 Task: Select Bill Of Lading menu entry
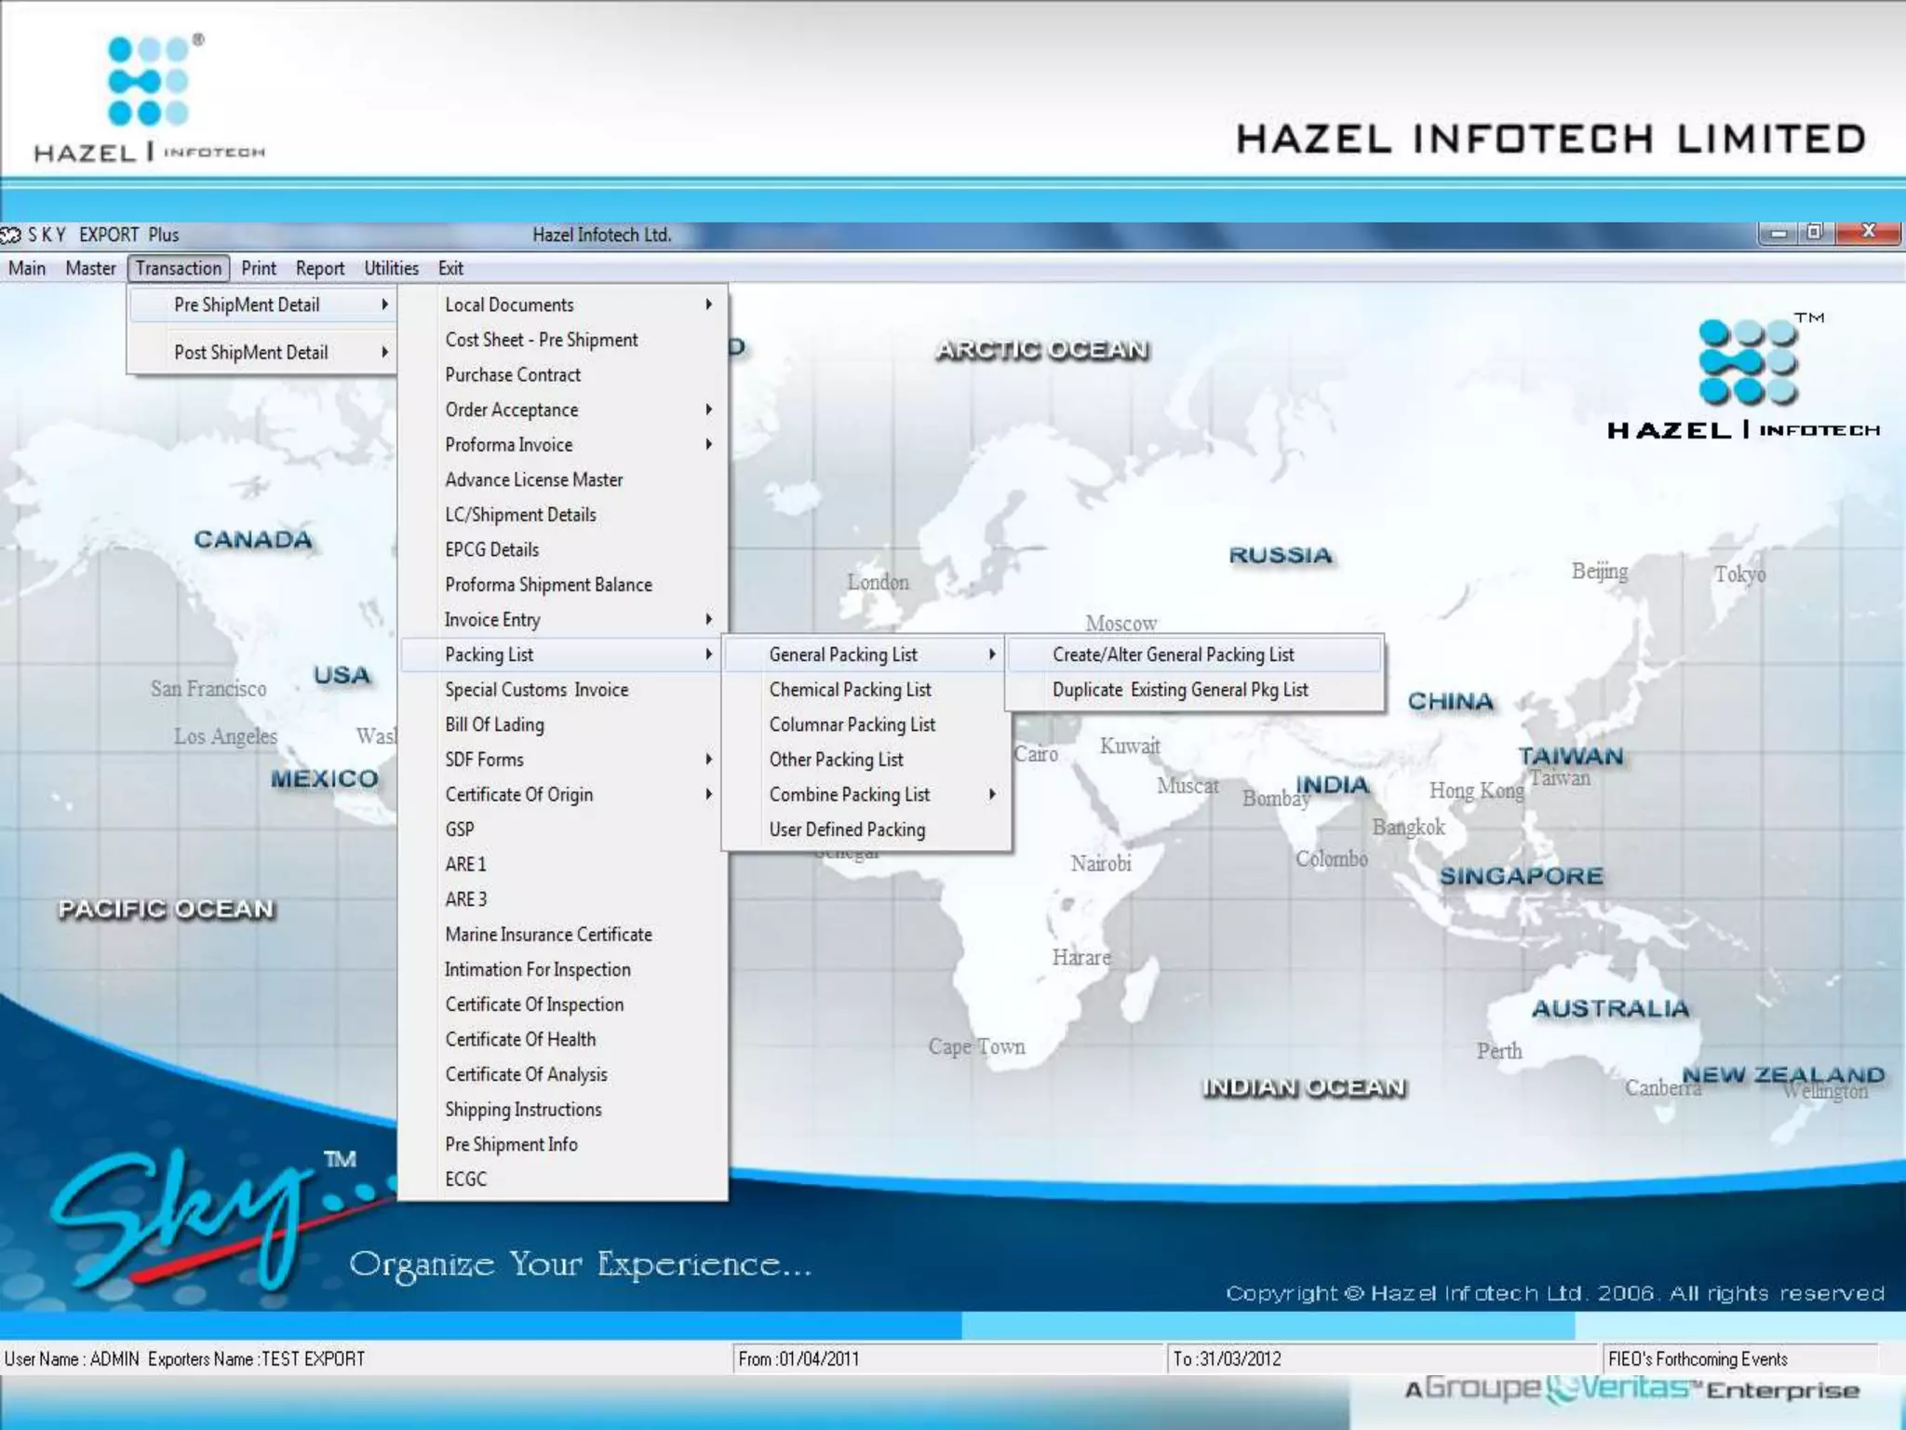(494, 724)
